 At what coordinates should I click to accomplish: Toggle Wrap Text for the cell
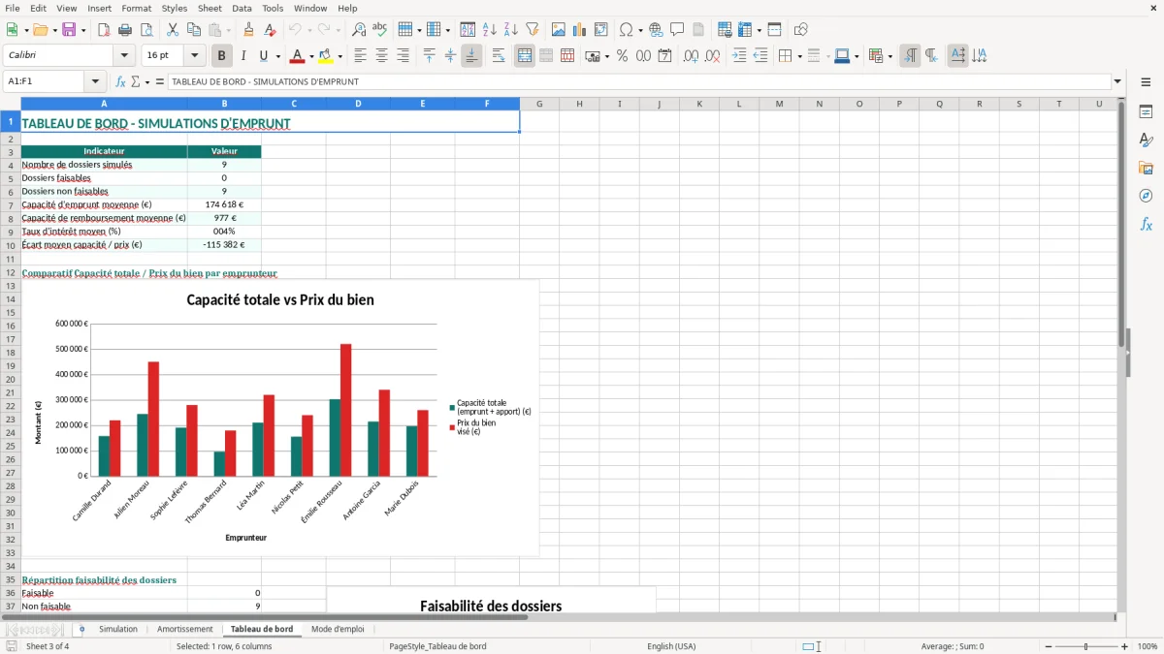tap(499, 56)
